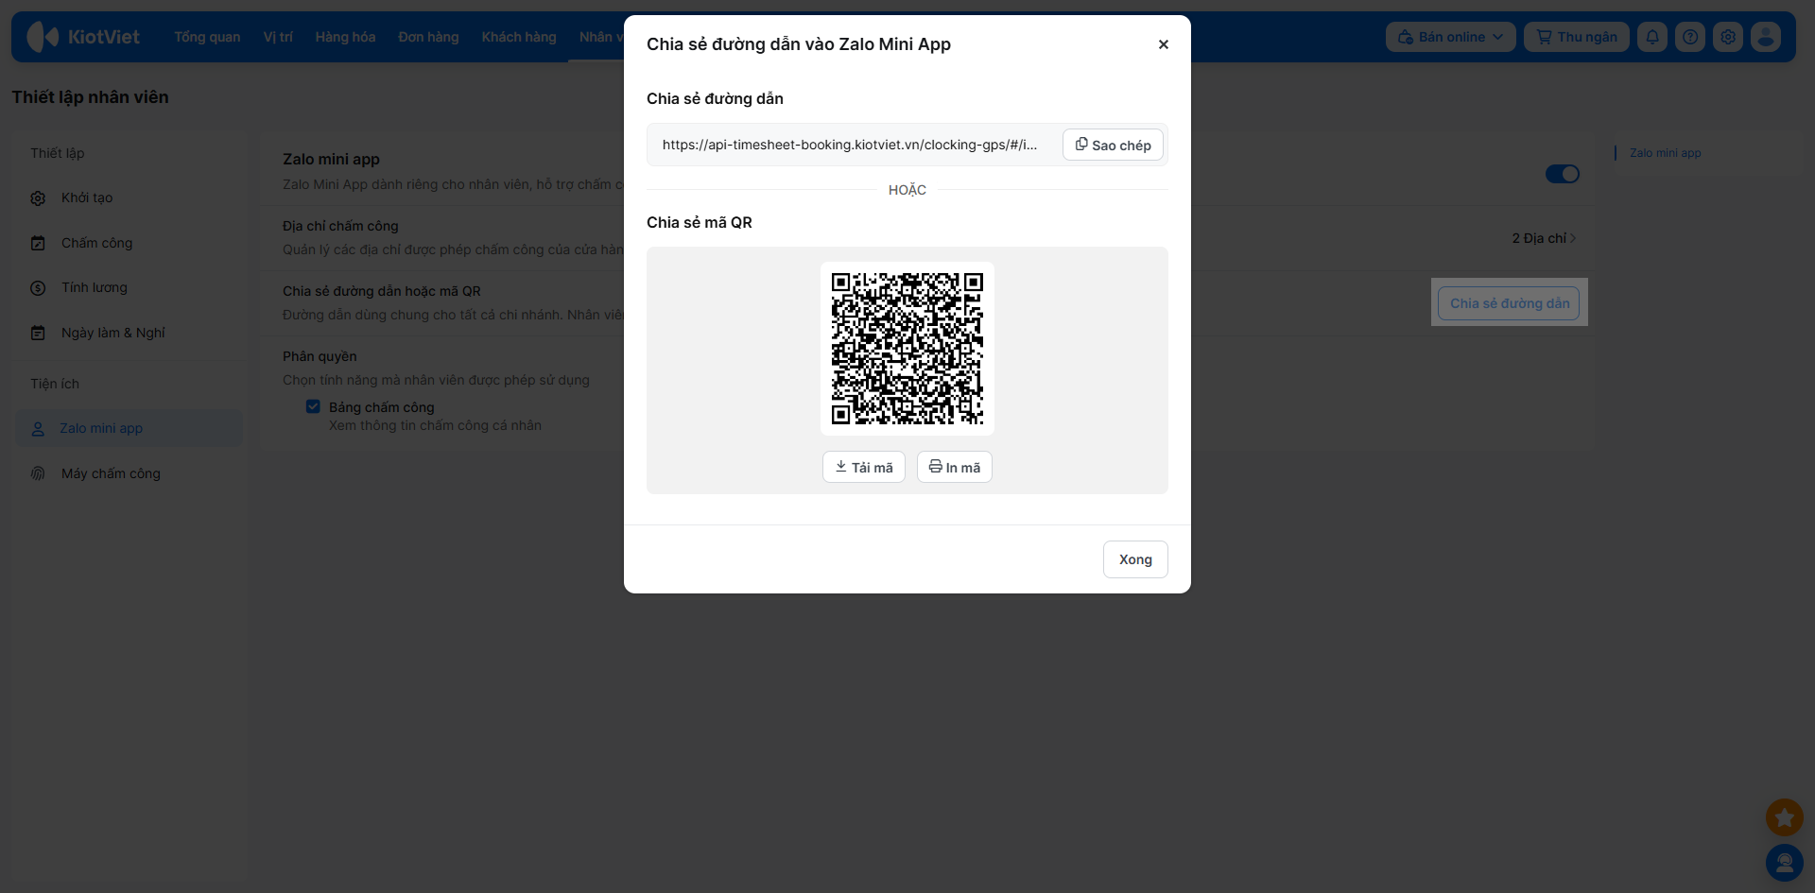Viewport: 1815px width, 893px height.
Task: Open the Hàng hóa menu
Action: click(x=345, y=37)
